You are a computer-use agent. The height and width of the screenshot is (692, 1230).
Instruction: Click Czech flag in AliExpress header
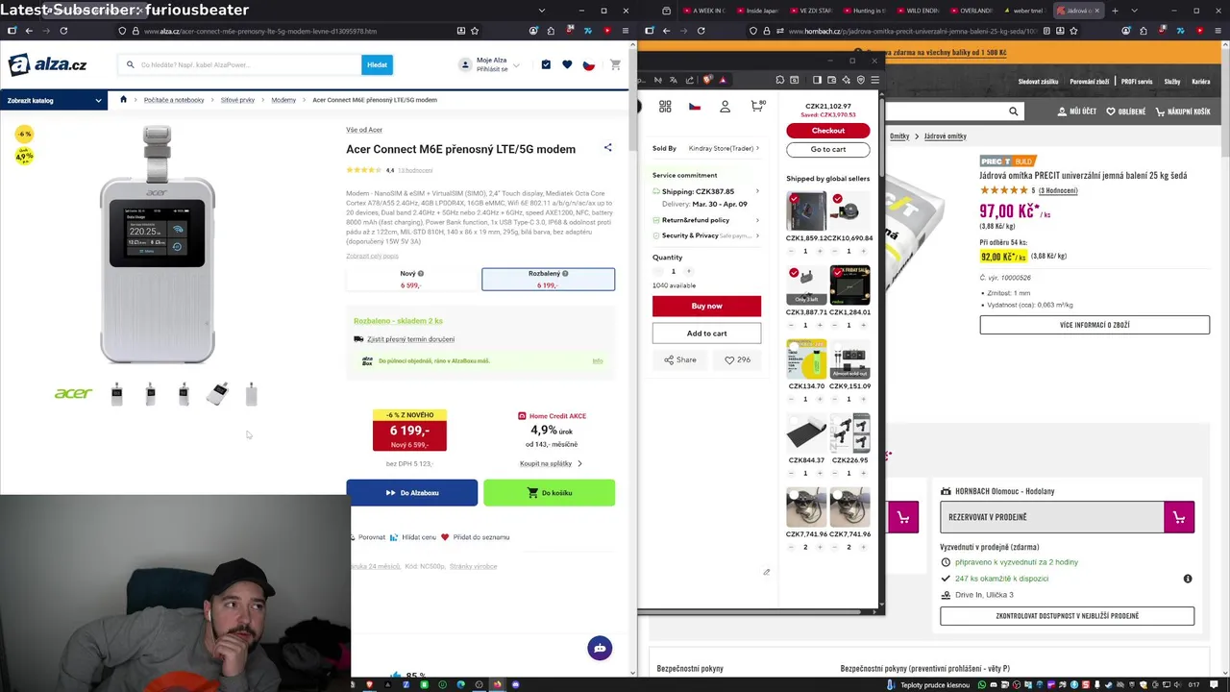695,107
